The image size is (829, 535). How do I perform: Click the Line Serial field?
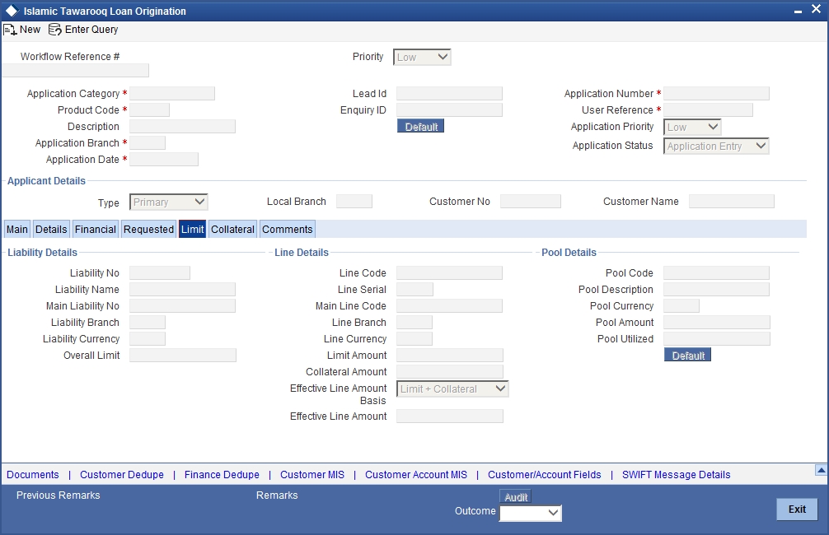tap(415, 290)
